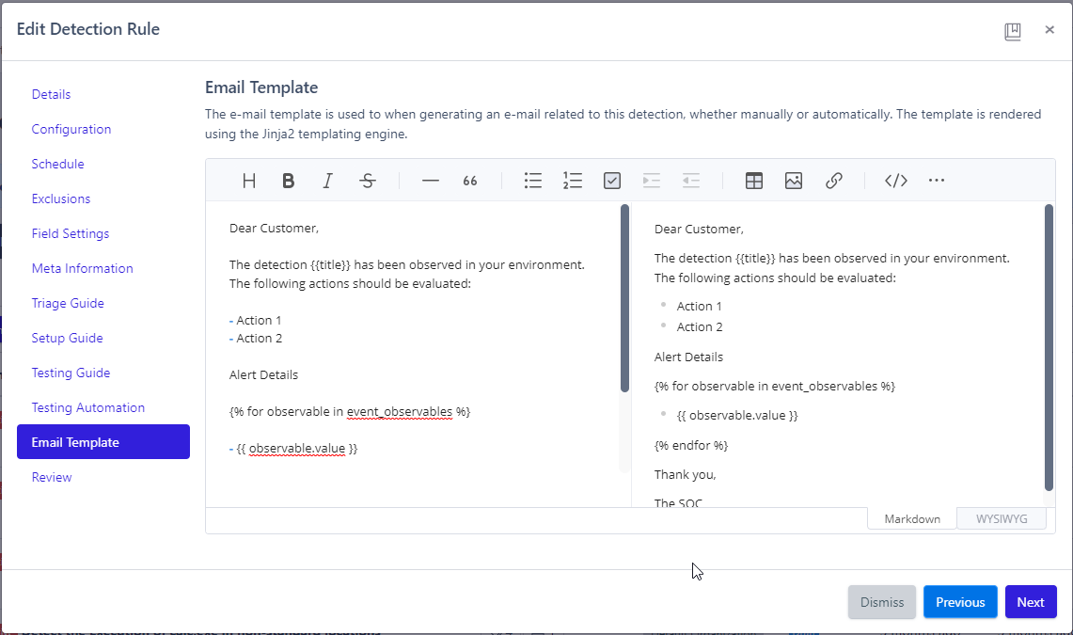
Task: Toggle bold formatting in the editor
Action: click(288, 181)
